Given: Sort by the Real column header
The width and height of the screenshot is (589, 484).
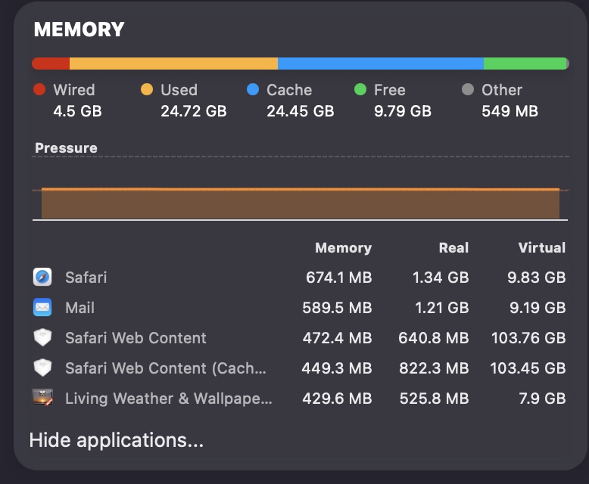Looking at the screenshot, I should tap(453, 247).
